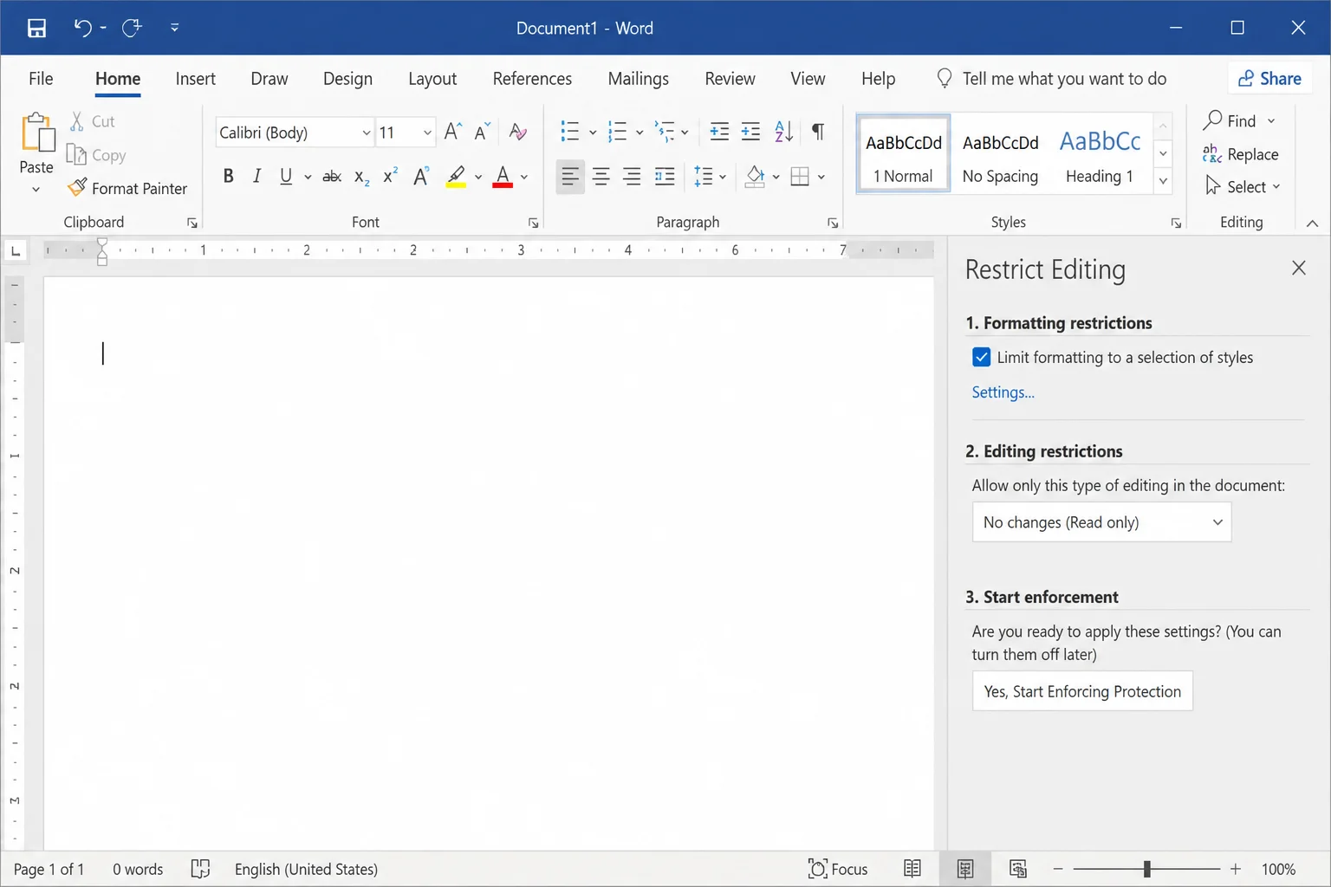Apply the red font color
1331x887 pixels.
pyautogui.click(x=503, y=177)
